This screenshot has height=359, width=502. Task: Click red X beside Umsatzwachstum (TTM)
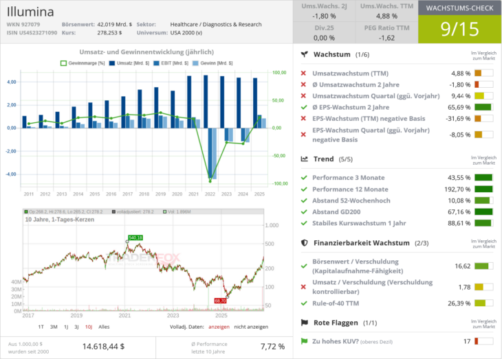click(x=303, y=73)
